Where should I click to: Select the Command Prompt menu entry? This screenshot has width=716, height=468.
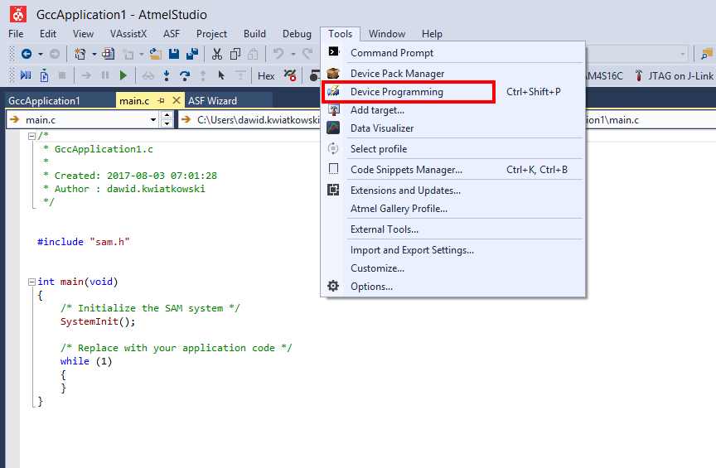pos(452,52)
